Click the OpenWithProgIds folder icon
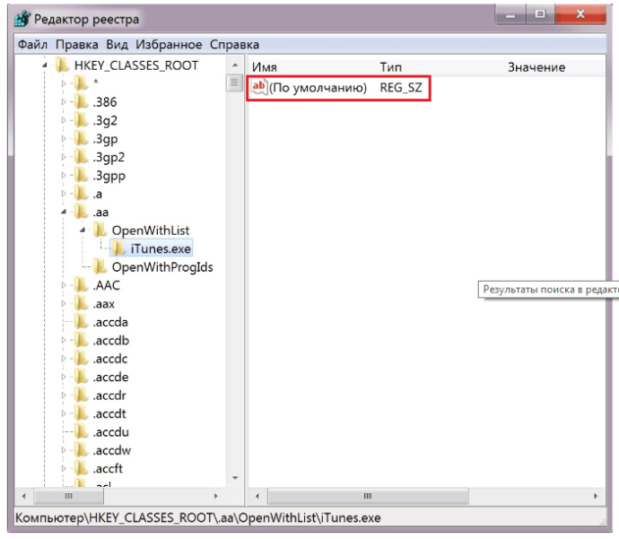 tap(100, 267)
